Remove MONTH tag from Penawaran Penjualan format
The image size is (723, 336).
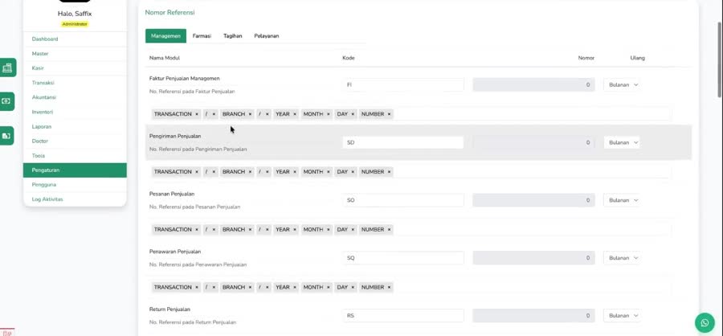[x=329, y=287]
